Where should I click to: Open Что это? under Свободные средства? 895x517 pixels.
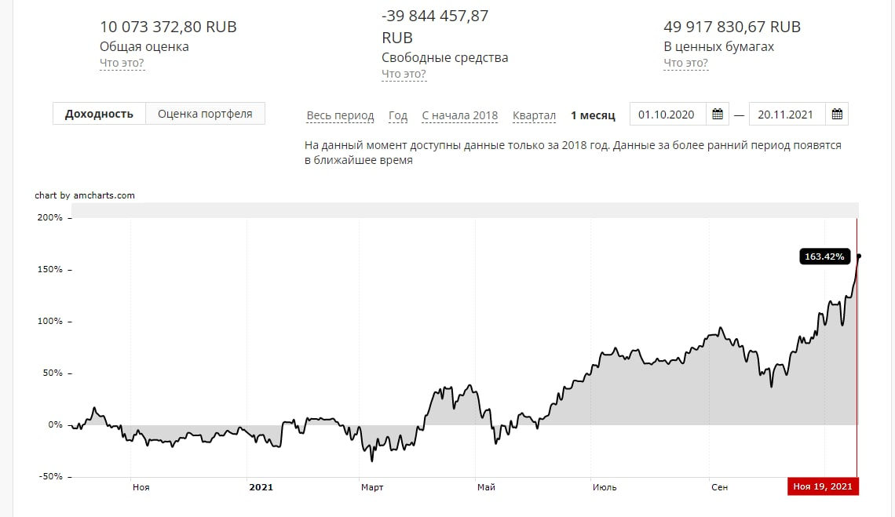(x=404, y=74)
